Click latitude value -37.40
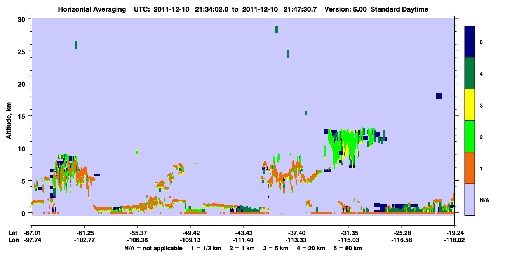Image resolution: width=505 pixels, height=259 pixels. coord(296,233)
